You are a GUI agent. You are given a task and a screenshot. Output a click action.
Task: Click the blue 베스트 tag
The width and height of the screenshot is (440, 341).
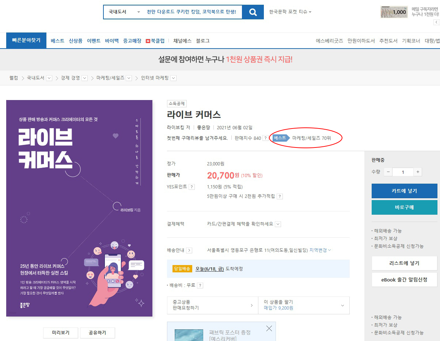(281, 138)
